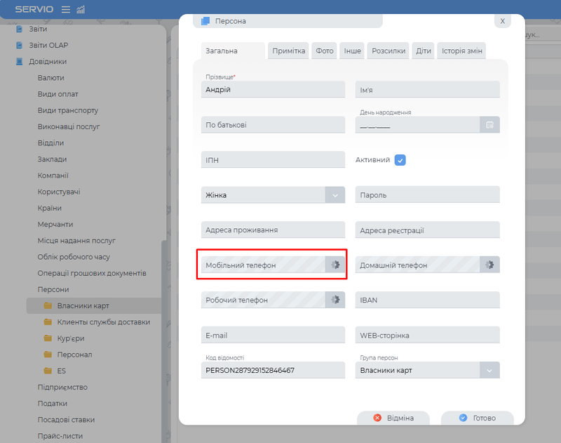
Task: Switch to the Примітка tab
Action: tap(288, 51)
